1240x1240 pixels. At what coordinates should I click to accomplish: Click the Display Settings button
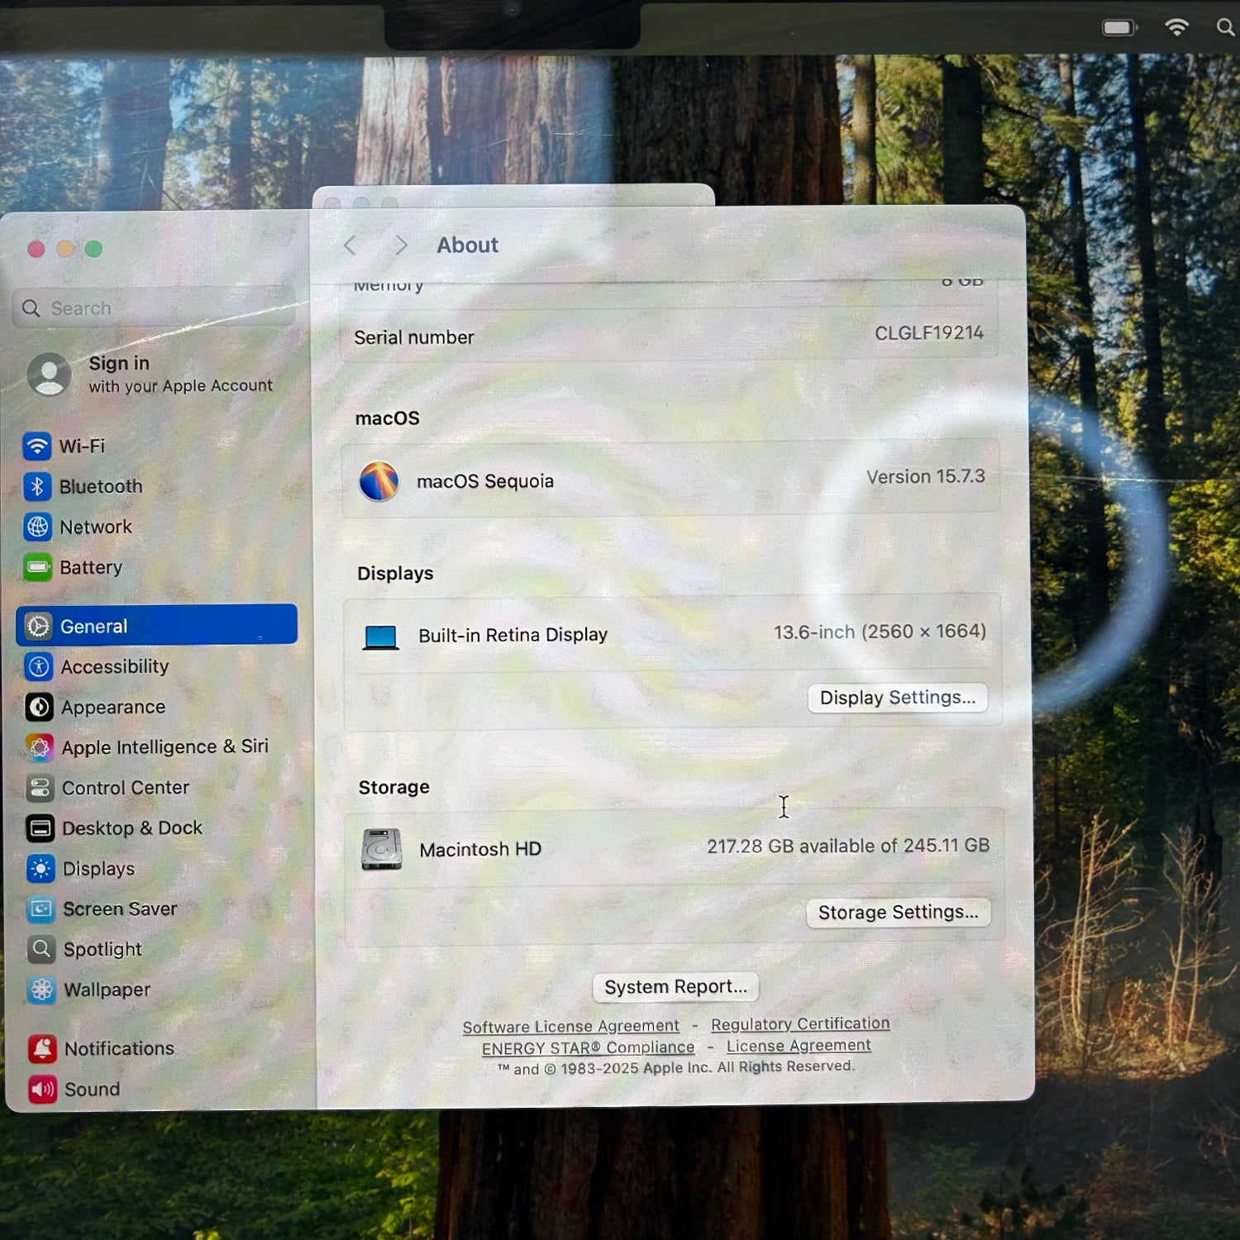[x=897, y=698]
